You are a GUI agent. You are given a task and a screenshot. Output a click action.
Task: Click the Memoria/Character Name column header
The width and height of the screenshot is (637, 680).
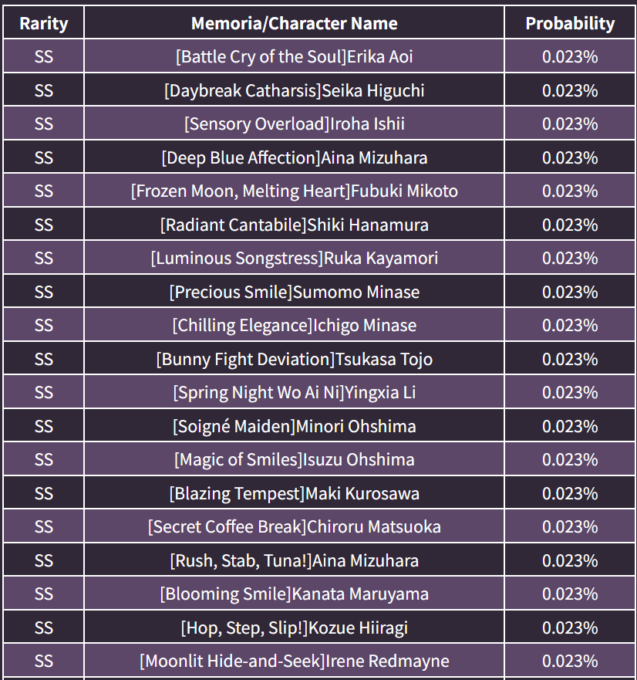(294, 23)
